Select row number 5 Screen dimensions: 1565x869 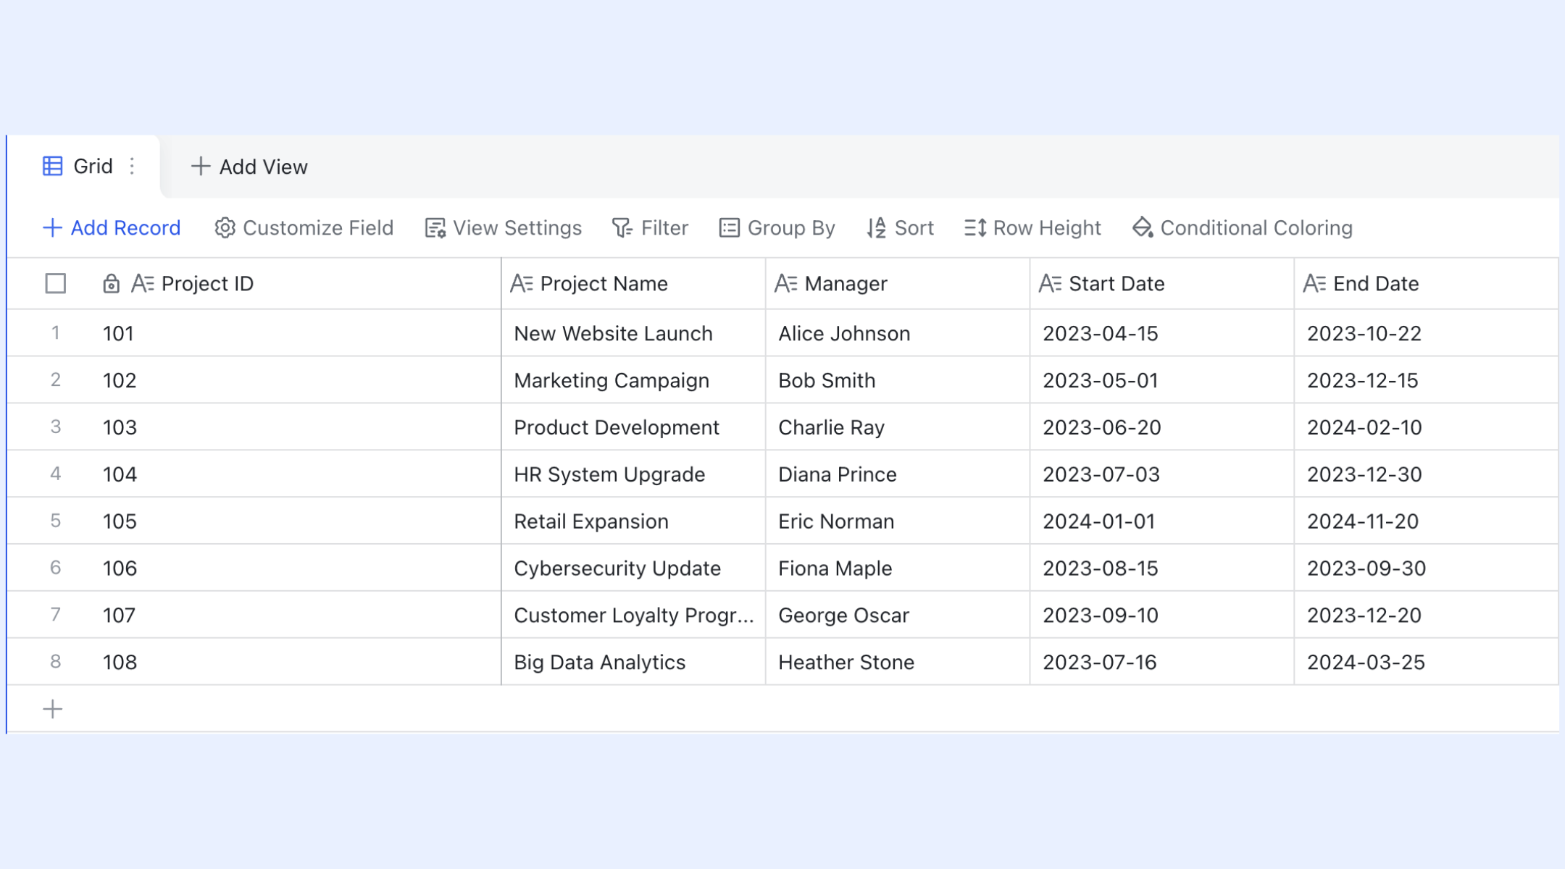tap(55, 521)
